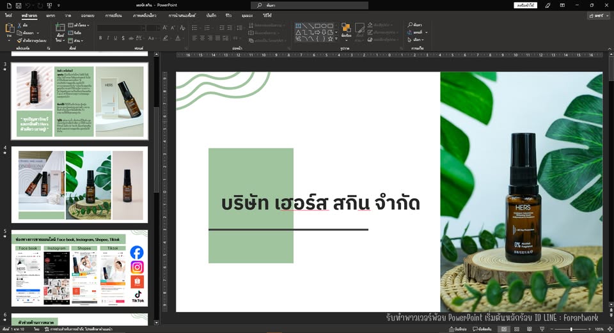This screenshot has width=614, height=333.
Task: Click the Cut scissors icon
Action: pos(20,25)
